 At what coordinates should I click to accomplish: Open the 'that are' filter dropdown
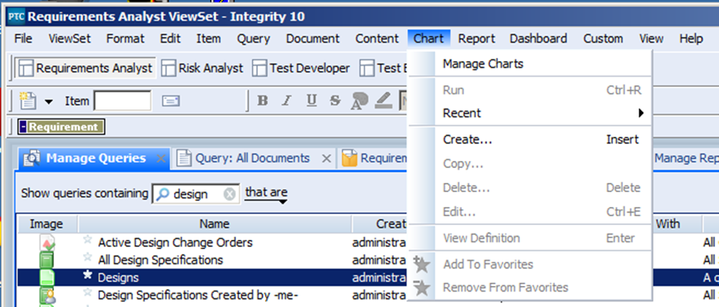(266, 194)
